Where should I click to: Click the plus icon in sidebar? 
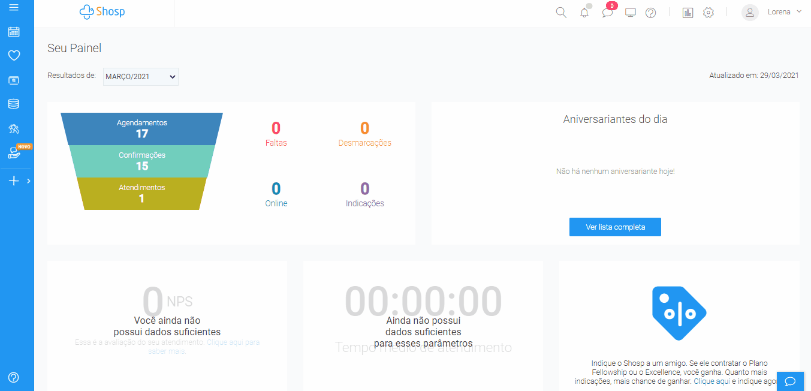click(14, 181)
